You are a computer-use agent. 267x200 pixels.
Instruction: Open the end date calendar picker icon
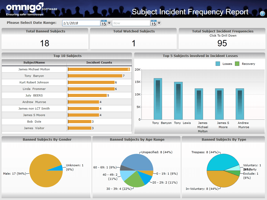[x=153, y=23]
